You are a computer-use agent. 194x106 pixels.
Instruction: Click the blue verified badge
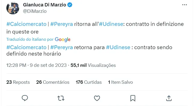pos(69,5)
